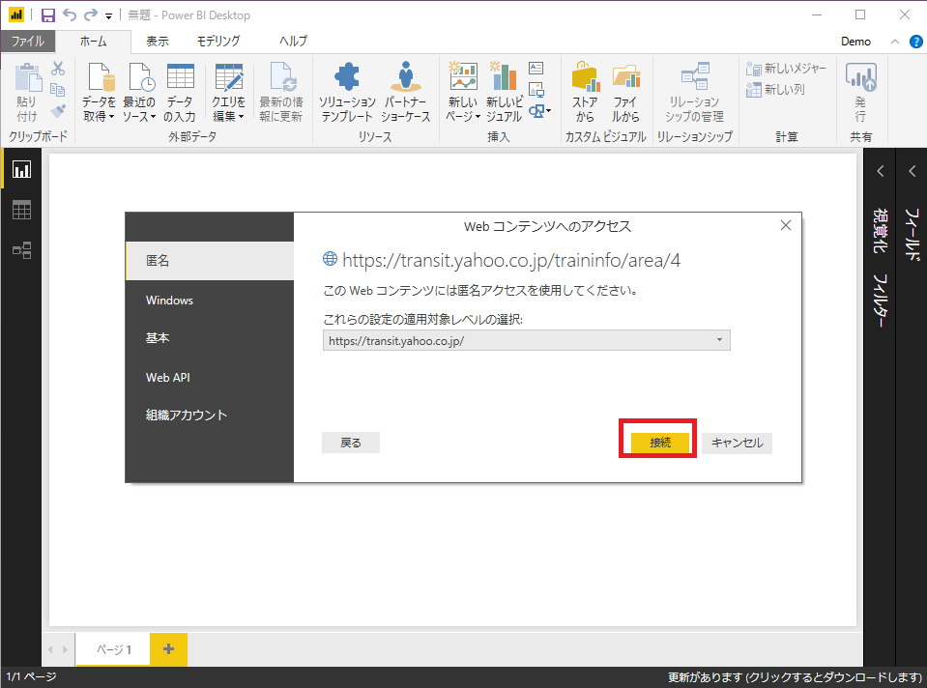Click the キャンセル button

737,443
